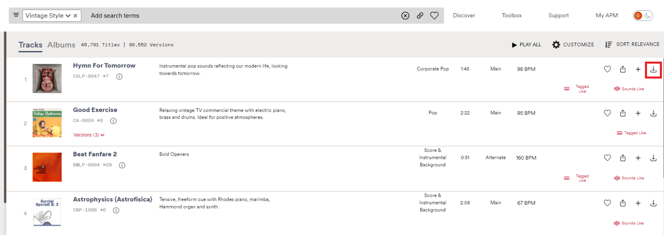Viewport: 664px width, 235px height.
Task: Click the Play All button
Action: tap(527, 45)
